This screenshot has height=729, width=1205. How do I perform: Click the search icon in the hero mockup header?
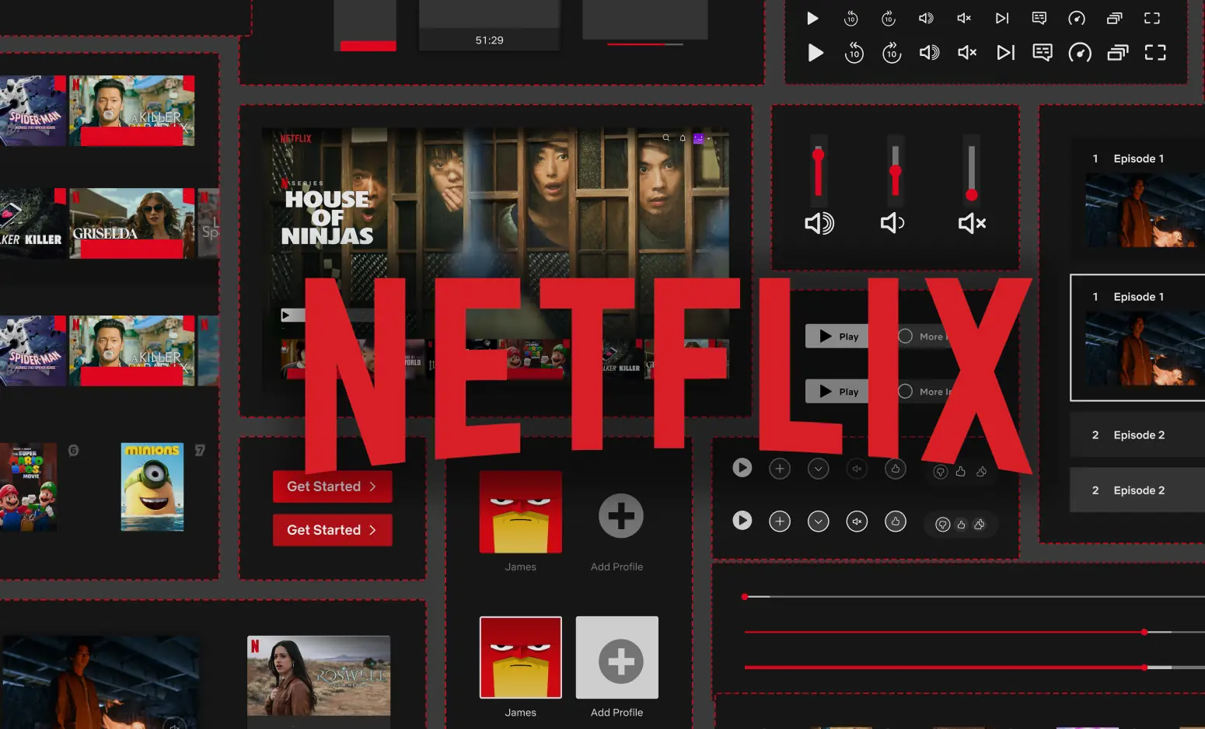click(666, 138)
